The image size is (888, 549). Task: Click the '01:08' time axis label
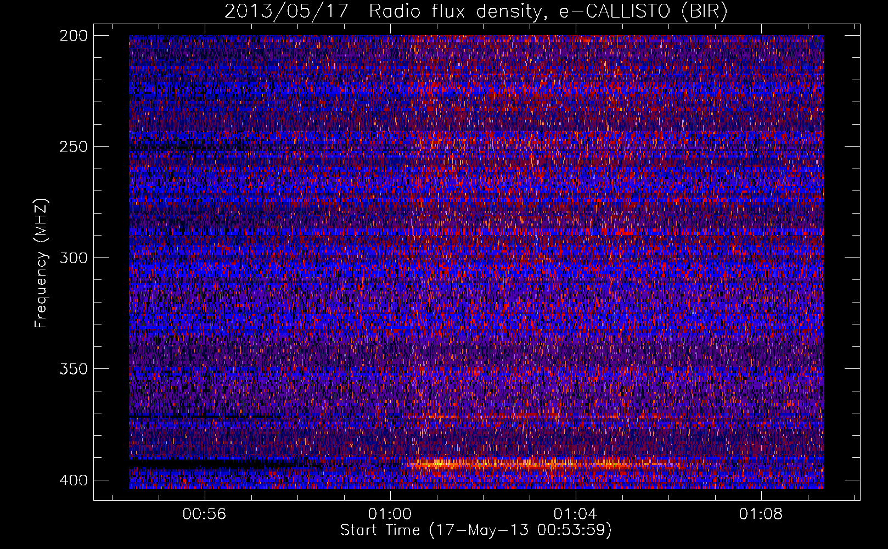[x=761, y=514]
